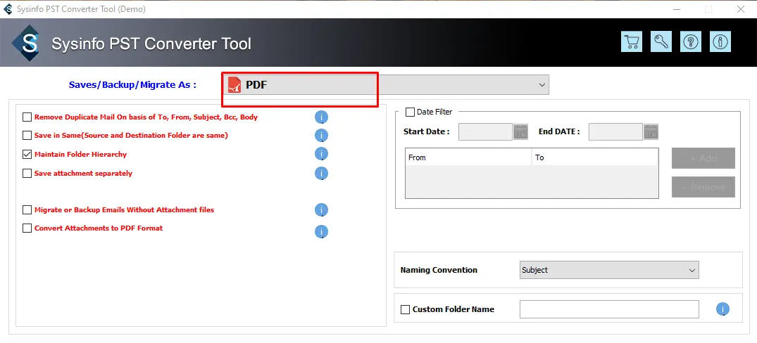
Task: Click info icon for Save attachment separately
Action: point(321,174)
